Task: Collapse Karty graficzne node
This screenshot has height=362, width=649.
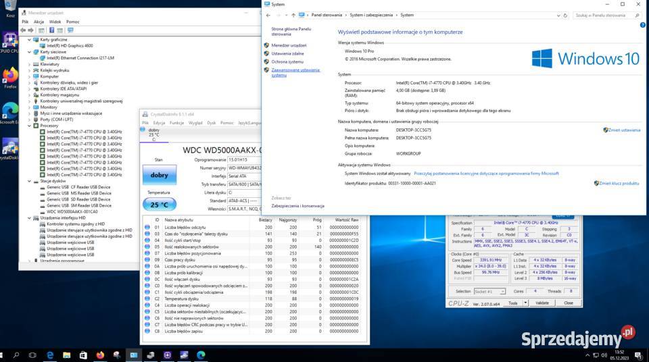Action: pos(29,40)
